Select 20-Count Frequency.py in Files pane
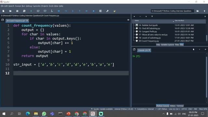208x117 pixels. coord(149,41)
